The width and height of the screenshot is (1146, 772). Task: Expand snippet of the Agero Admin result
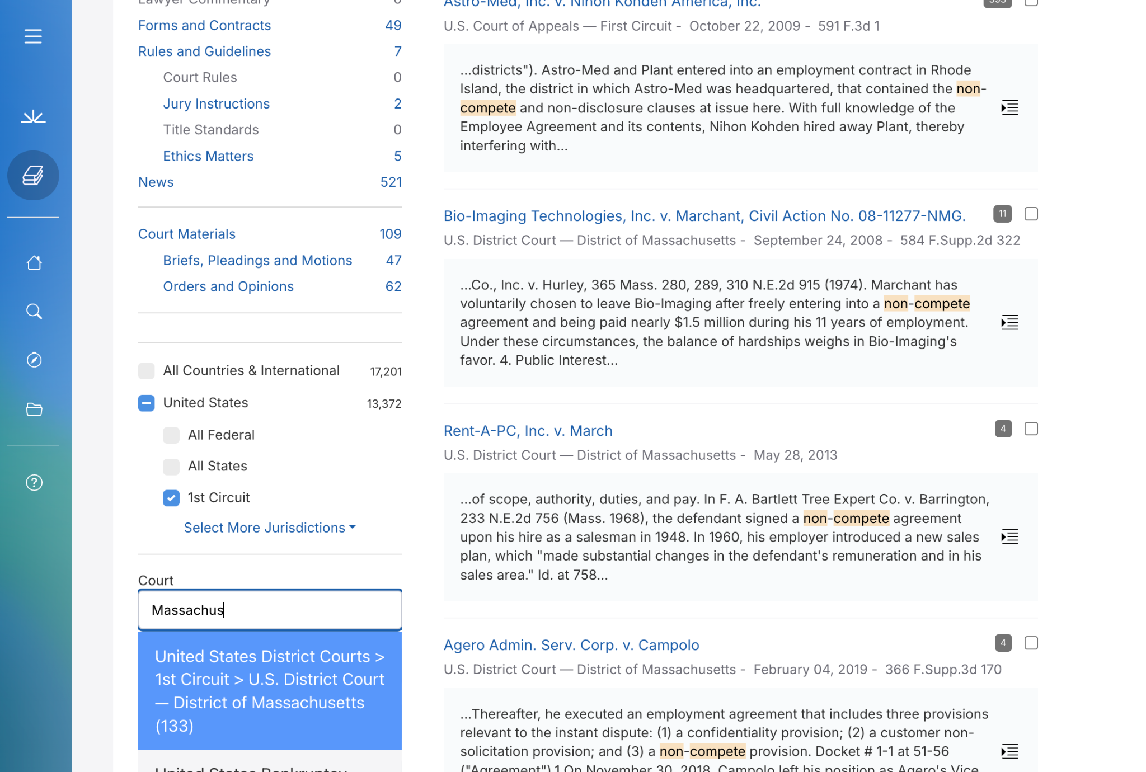pyautogui.click(x=1009, y=751)
